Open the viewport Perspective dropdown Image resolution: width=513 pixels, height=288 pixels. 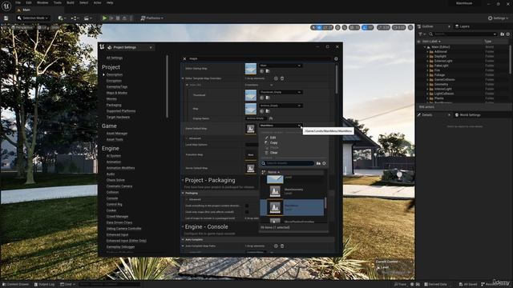point(22,27)
